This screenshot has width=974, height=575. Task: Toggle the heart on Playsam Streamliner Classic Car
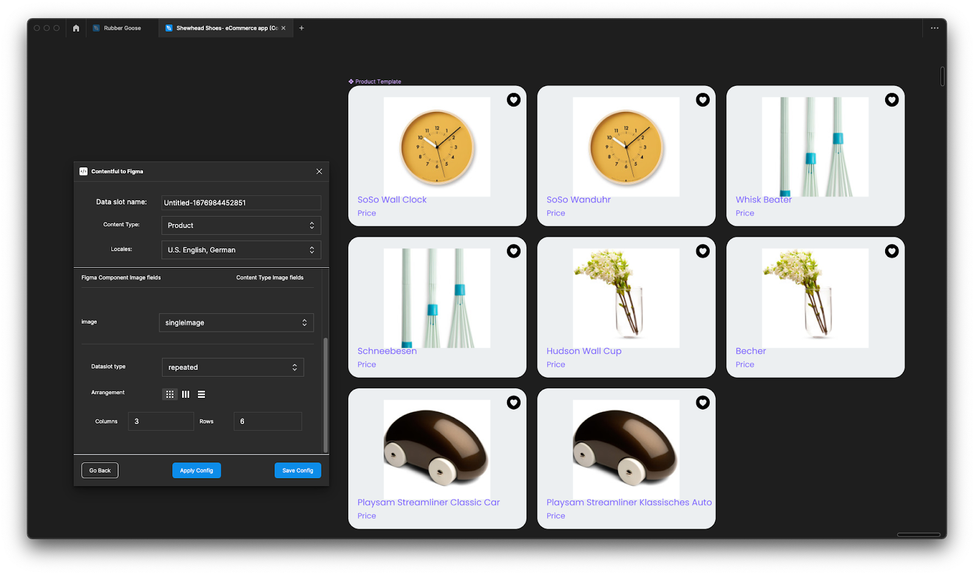514,403
